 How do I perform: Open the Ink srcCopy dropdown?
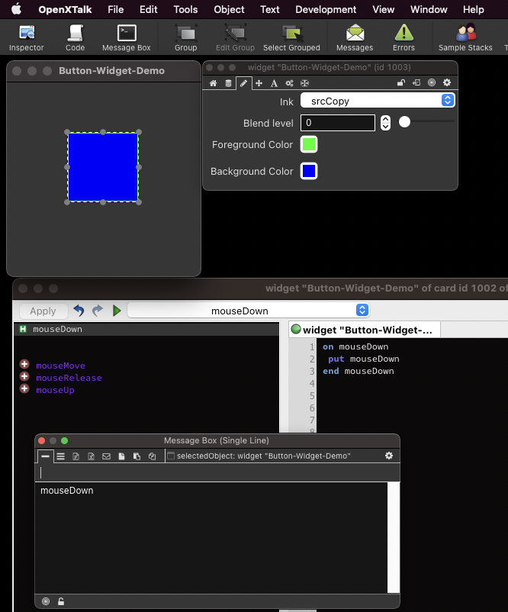pyautogui.click(x=378, y=100)
